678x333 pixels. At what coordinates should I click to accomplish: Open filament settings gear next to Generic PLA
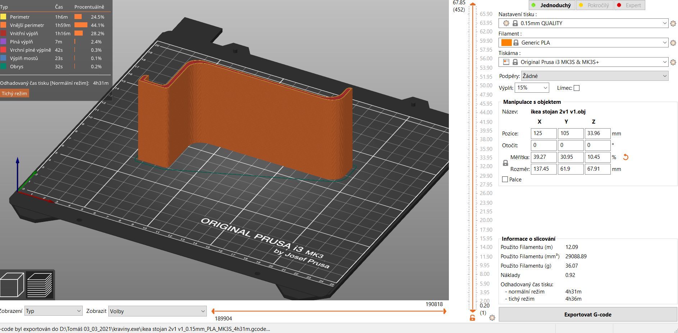tap(673, 43)
